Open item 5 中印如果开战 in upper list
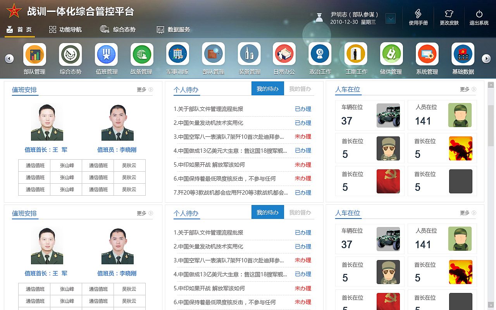 [209, 164]
